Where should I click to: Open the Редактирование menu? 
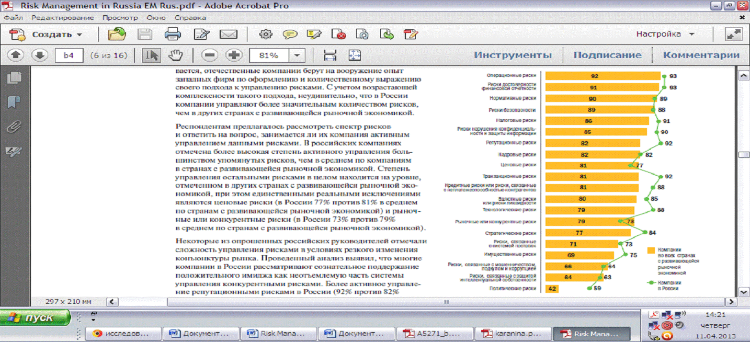coord(62,17)
